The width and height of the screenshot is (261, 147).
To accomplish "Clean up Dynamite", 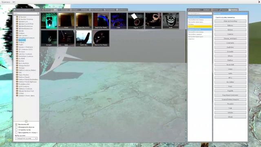I will (230, 52).
